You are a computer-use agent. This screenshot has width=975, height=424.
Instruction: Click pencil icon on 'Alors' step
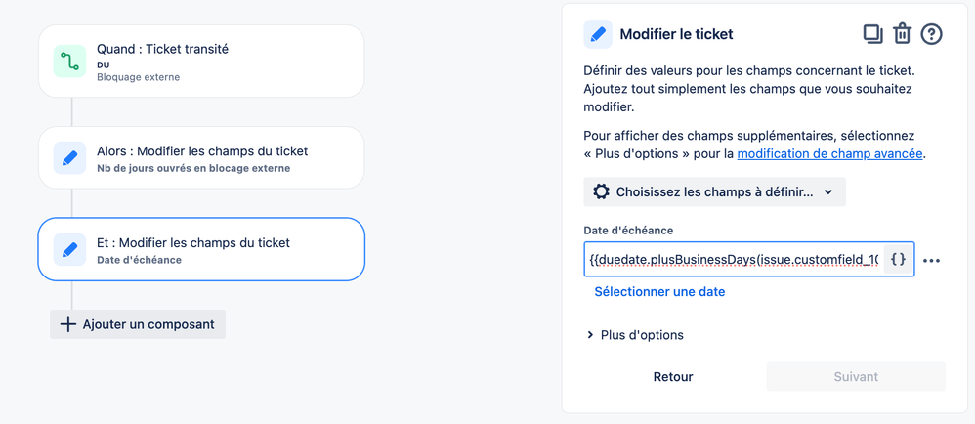(x=69, y=158)
